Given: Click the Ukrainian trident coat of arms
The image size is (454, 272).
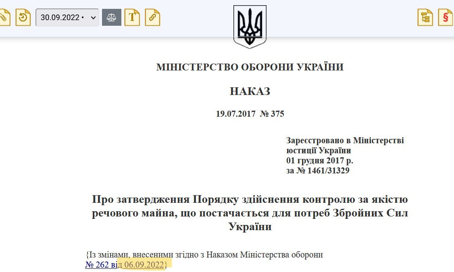Looking at the screenshot, I should pyautogui.click(x=250, y=27).
